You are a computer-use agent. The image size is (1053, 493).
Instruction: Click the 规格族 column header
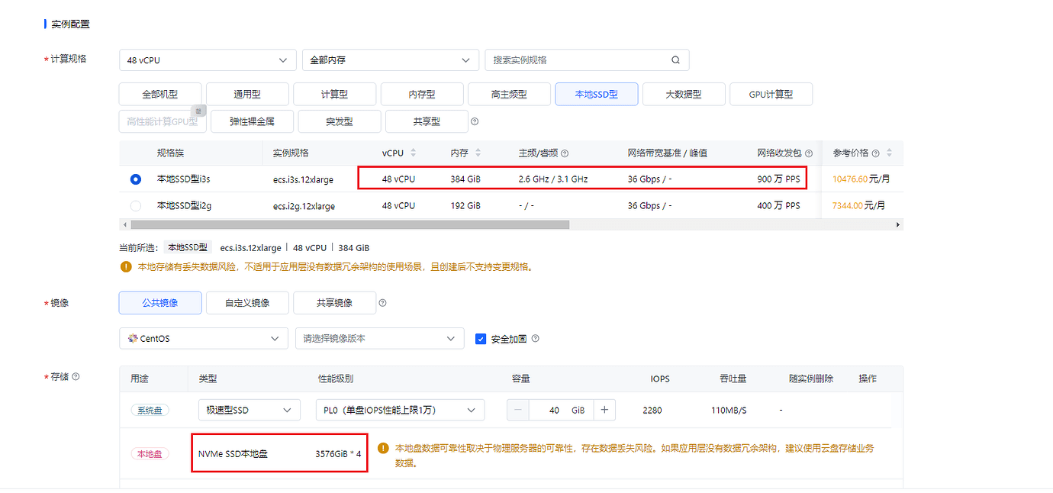170,153
